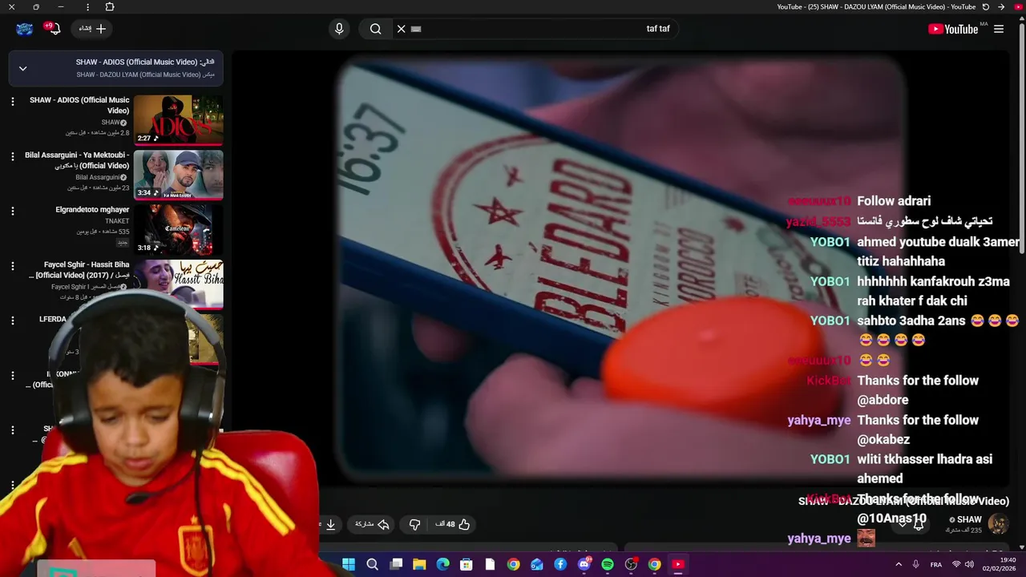Download the video button
The image size is (1026, 577).
[x=330, y=524]
